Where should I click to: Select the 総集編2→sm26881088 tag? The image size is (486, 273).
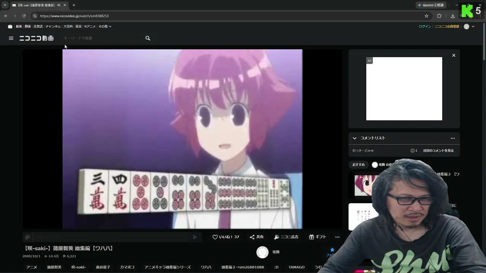(x=243, y=267)
